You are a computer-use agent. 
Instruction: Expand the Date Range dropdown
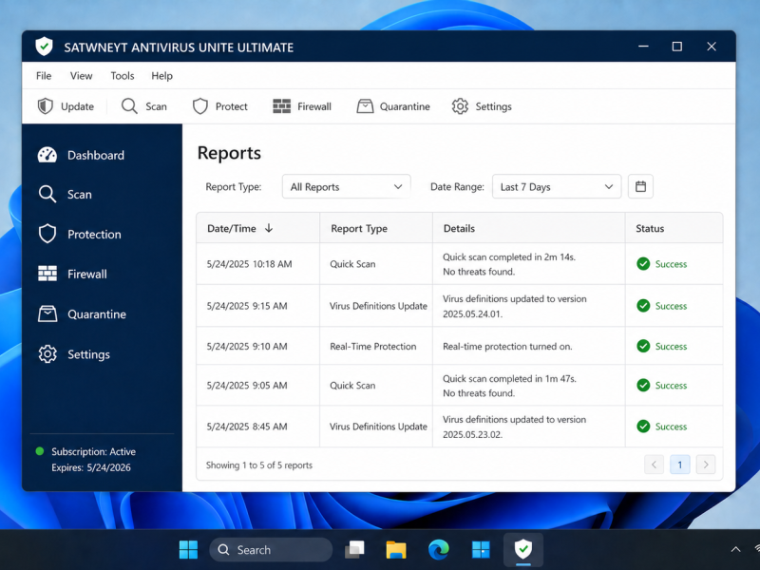coord(557,186)
